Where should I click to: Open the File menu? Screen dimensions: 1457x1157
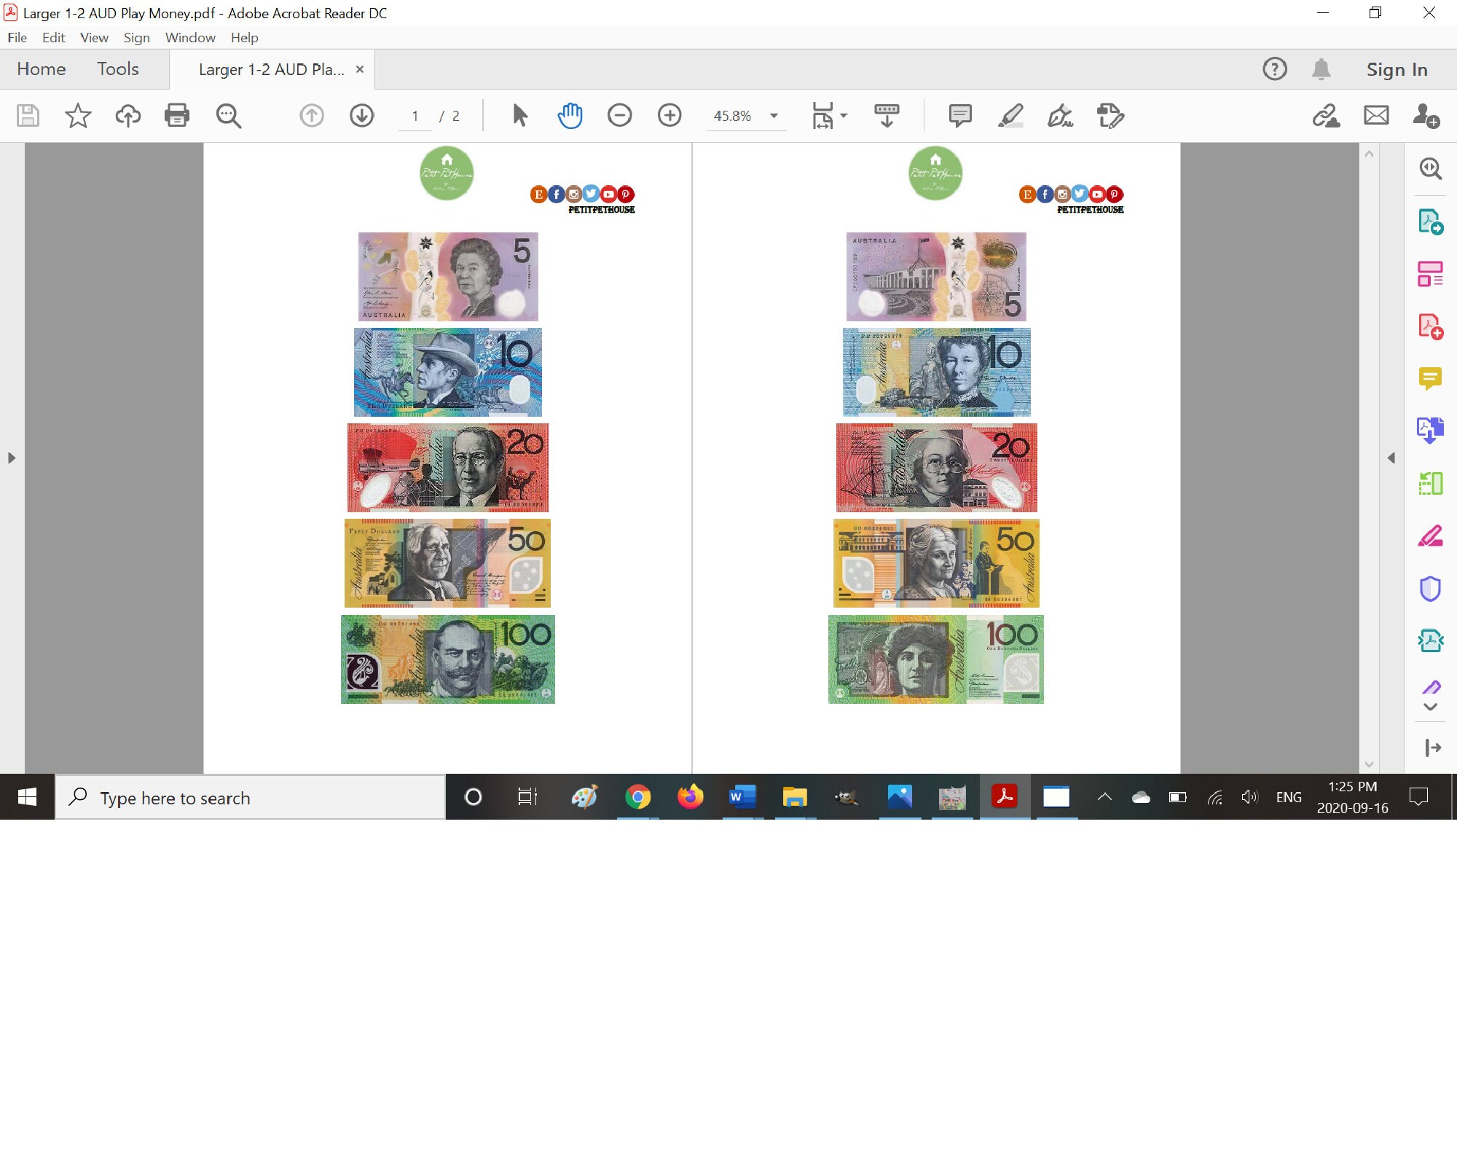17,37
